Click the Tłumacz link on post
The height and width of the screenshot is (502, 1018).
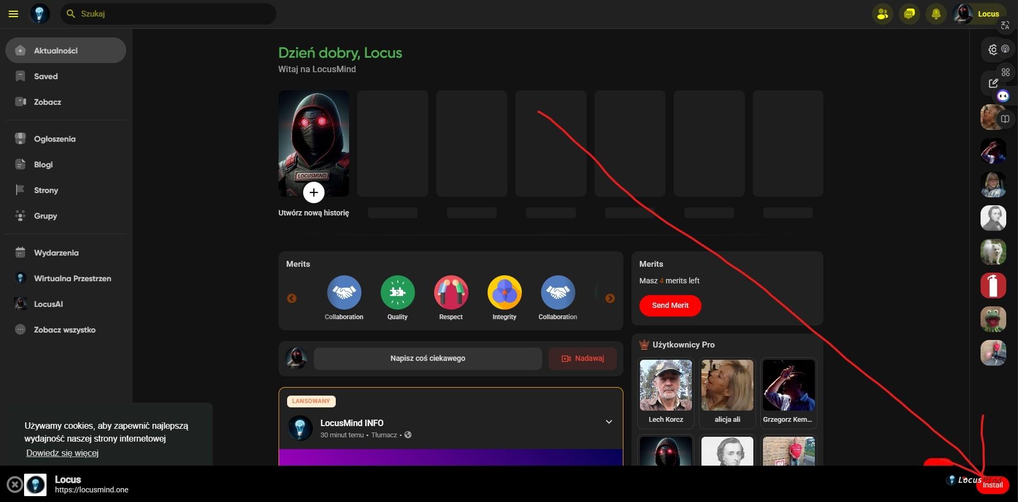(x=384, y=435)
